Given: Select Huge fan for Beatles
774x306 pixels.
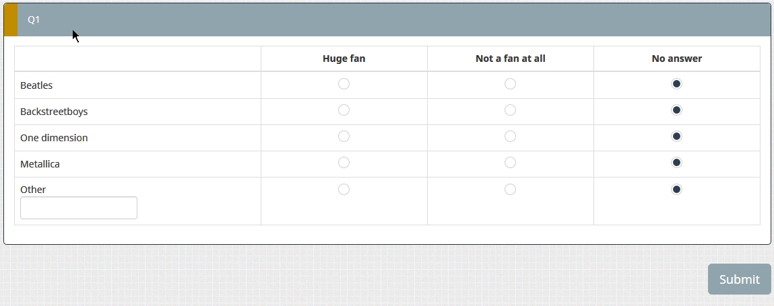Looking at the screenshot, I should [344, 84].
